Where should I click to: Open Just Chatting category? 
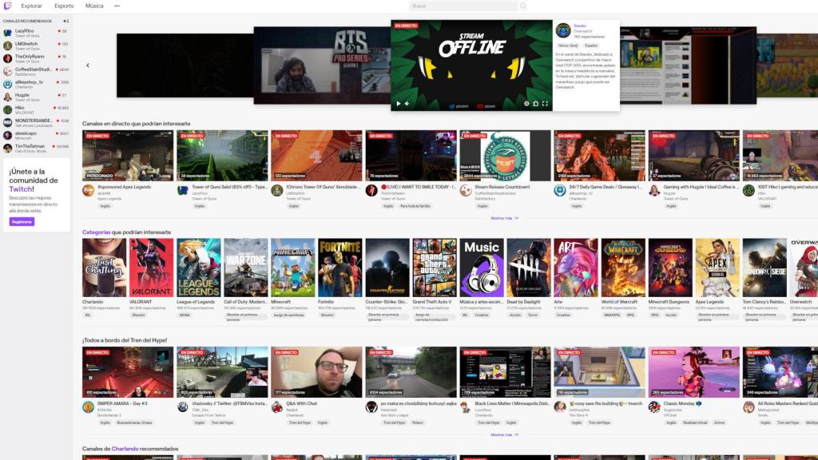pyautogui.click(x=105, y=268)
